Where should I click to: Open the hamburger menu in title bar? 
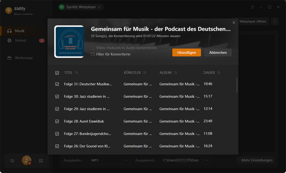252,7
